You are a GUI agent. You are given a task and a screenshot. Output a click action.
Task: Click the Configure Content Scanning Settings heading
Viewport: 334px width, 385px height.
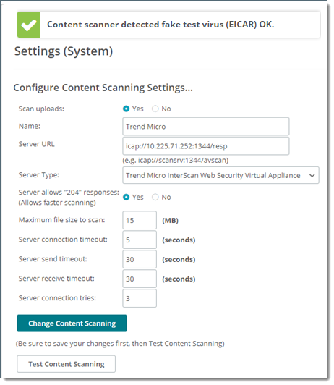tap(103, 88)
